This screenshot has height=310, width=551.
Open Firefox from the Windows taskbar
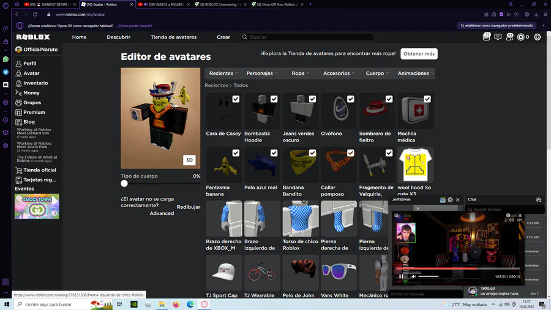[176, 304]
